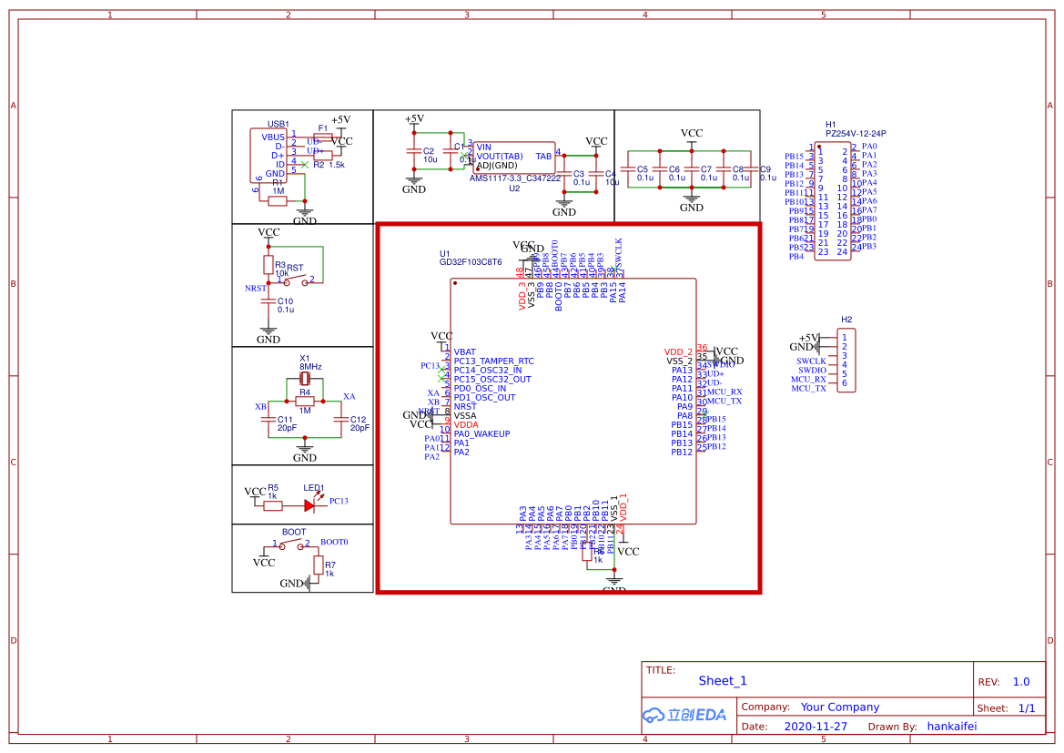Select the XA net label by crystal

click(349, 396)
